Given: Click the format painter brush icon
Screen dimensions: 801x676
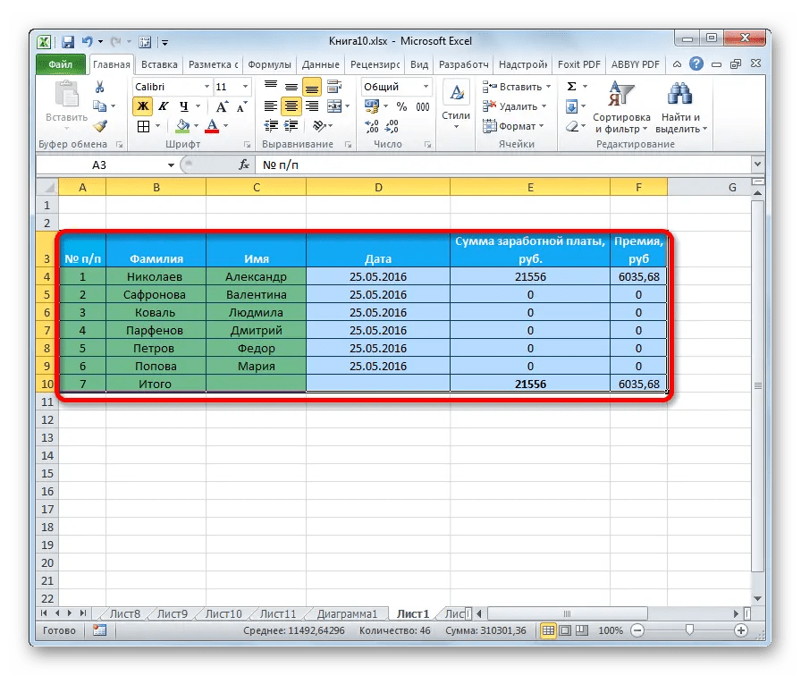Looking at the screenshot, I should point(100,125).
